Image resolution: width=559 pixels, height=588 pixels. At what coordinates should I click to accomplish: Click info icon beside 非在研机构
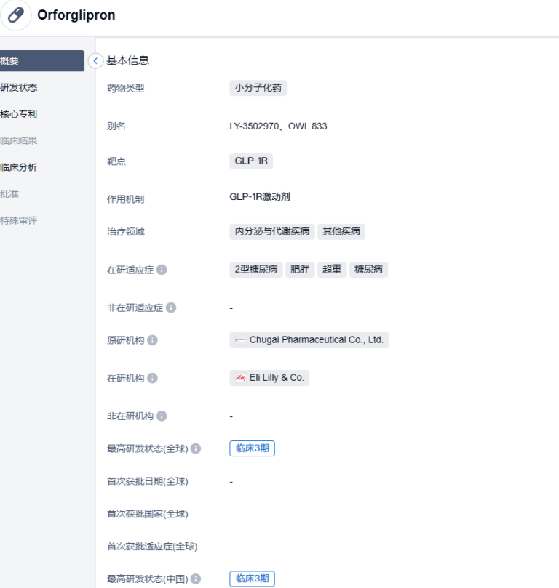tap(162, 416)
